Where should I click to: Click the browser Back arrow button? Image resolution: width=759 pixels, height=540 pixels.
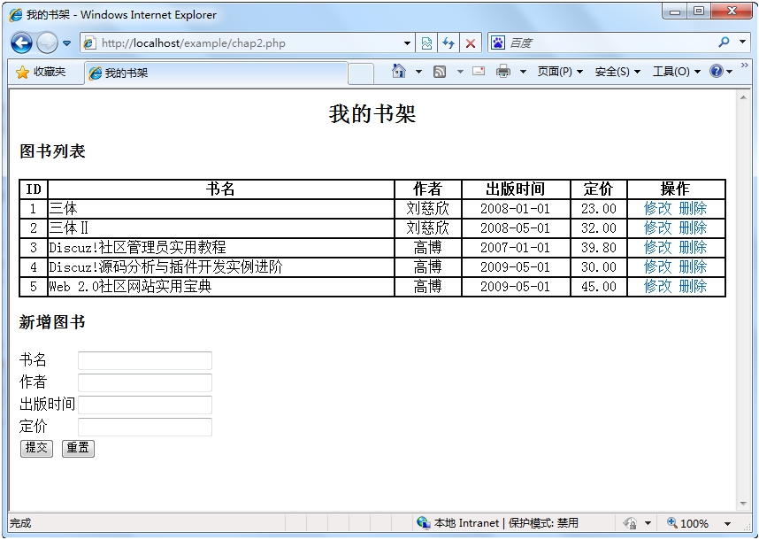point(22,43)
